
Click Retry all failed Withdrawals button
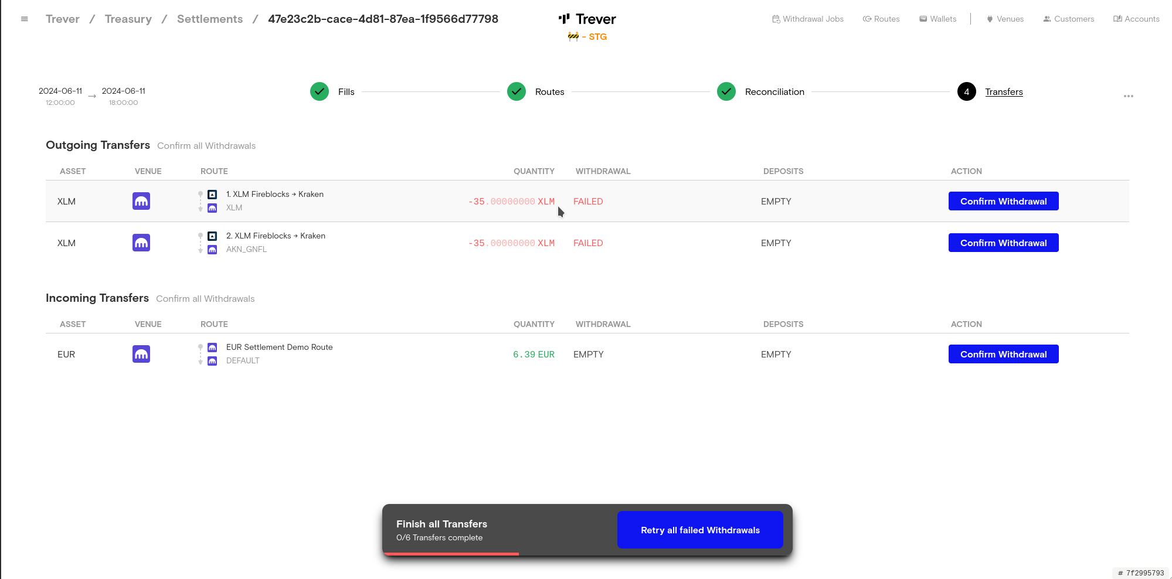coord(700,530)
